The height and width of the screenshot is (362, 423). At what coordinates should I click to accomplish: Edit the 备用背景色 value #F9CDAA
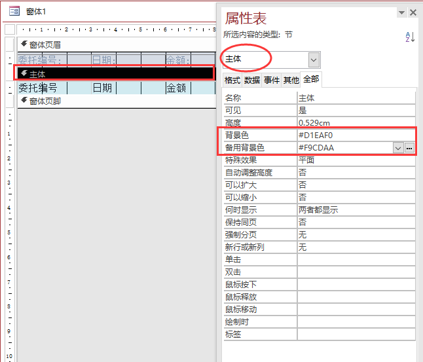pyautogui.click(x=345, y=148)
